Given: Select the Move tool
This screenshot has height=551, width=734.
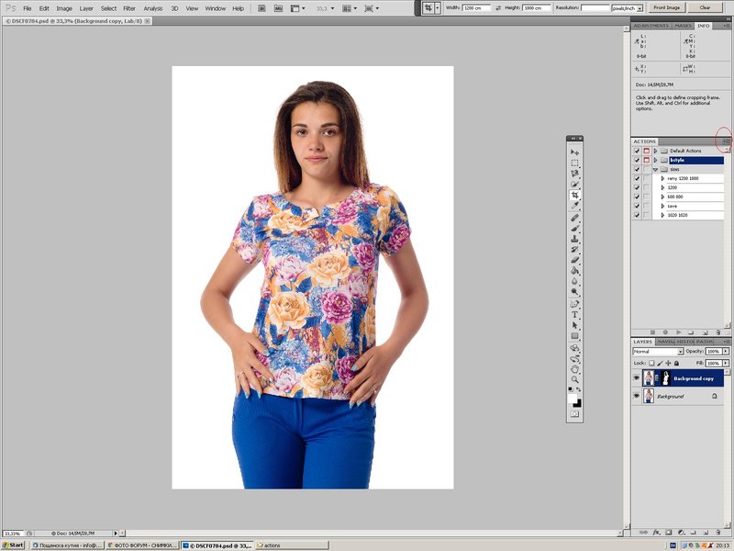Looking at the screenshot, I should click(575, 152).
